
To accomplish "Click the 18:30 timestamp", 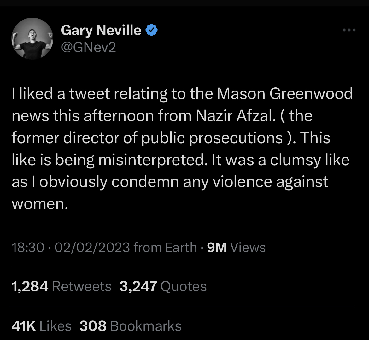I will (28, 248).
